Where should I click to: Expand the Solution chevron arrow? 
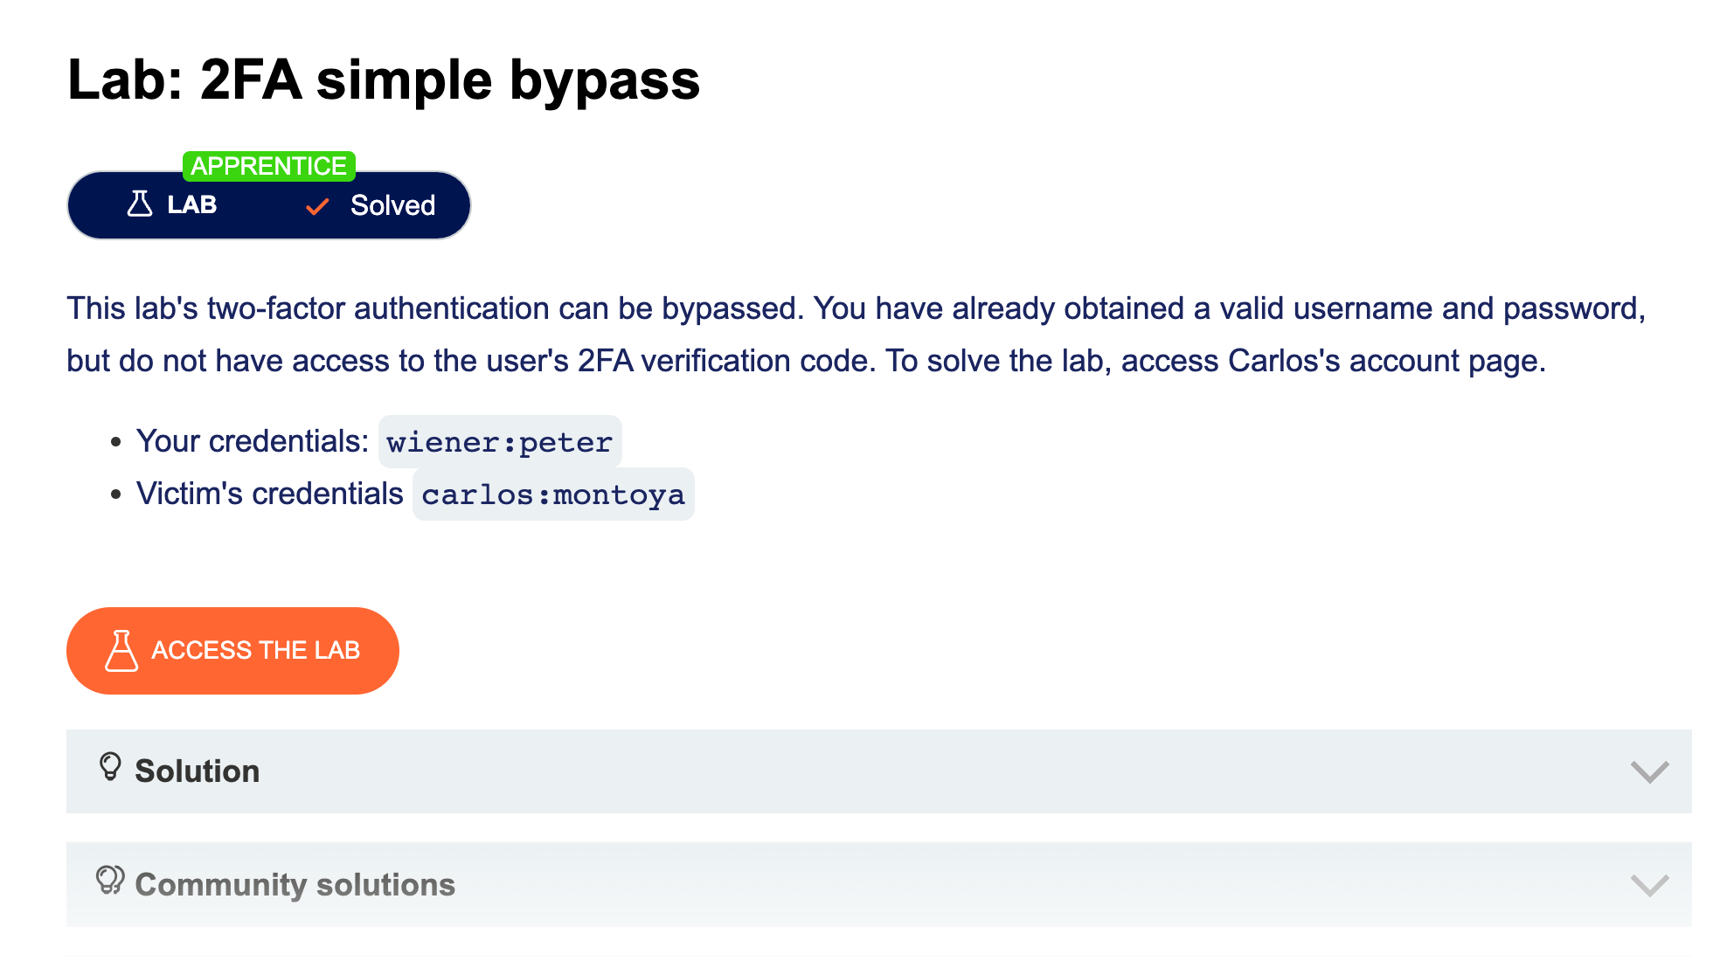tap(1649, 771)
